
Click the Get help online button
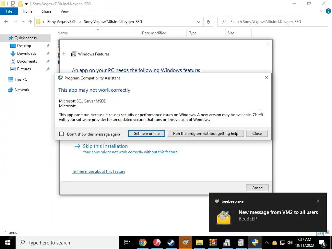(146, 134)
